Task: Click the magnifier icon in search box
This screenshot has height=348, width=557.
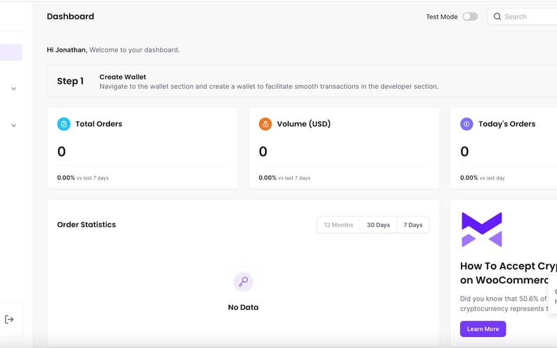Action: coord(497,17)
